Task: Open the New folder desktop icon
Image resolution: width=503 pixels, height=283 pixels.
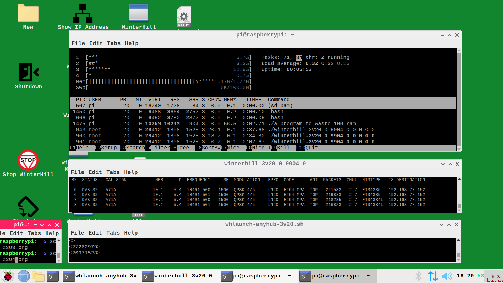Action: (x=28, y=16)
